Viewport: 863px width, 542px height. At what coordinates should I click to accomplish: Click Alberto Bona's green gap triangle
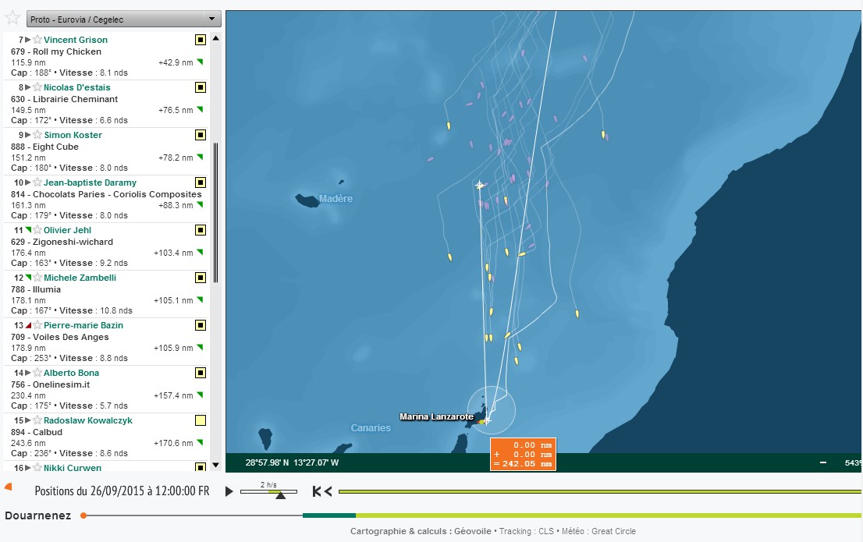coord(200,395)
